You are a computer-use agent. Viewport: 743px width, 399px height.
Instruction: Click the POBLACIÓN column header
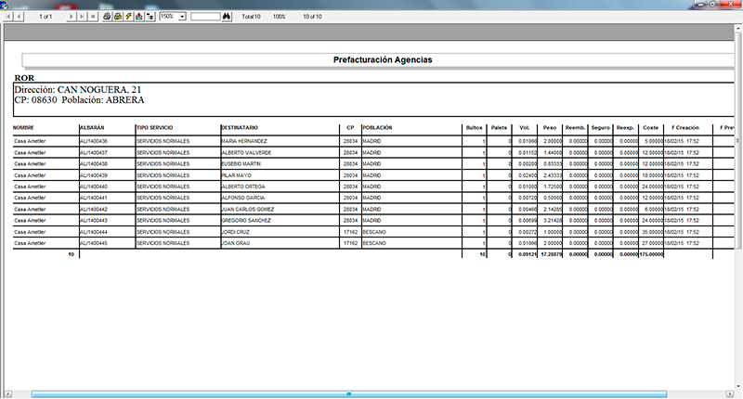[378, 128]
